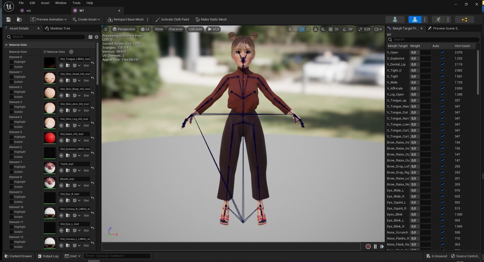Switch to Skeletal Mesh editor mode icon
This screenshot has height=262, width=484.
(415, 19)
